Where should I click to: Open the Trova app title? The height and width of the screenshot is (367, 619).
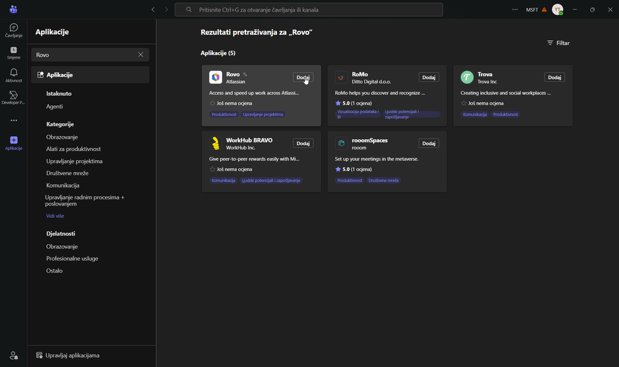(485, 74)
